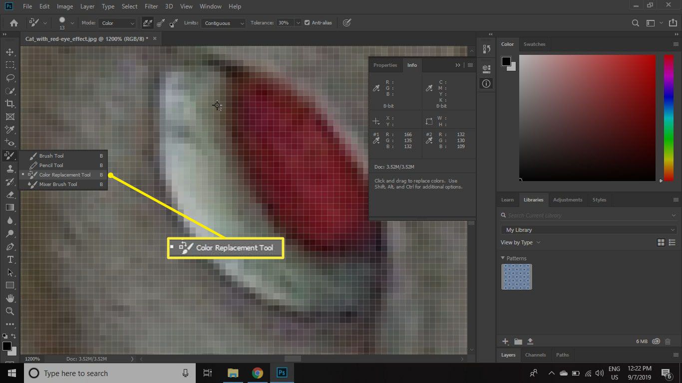Switch to the Adjustments tab
The image size is (682, 383).
pos(567,199)
